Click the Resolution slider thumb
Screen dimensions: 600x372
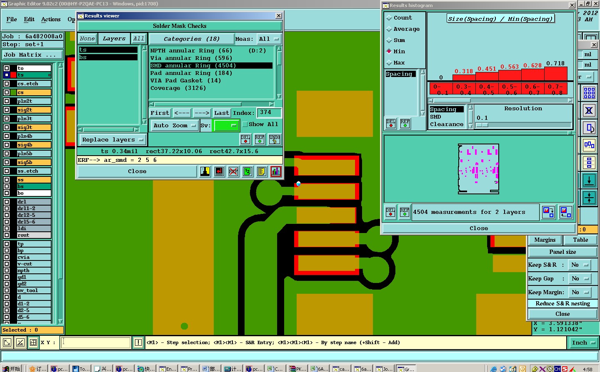pos(482,125)
